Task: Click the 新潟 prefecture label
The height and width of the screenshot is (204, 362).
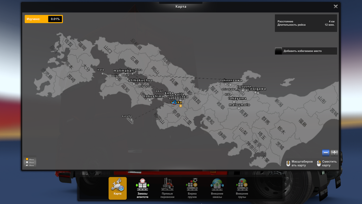Action: [x=279, y=103]
